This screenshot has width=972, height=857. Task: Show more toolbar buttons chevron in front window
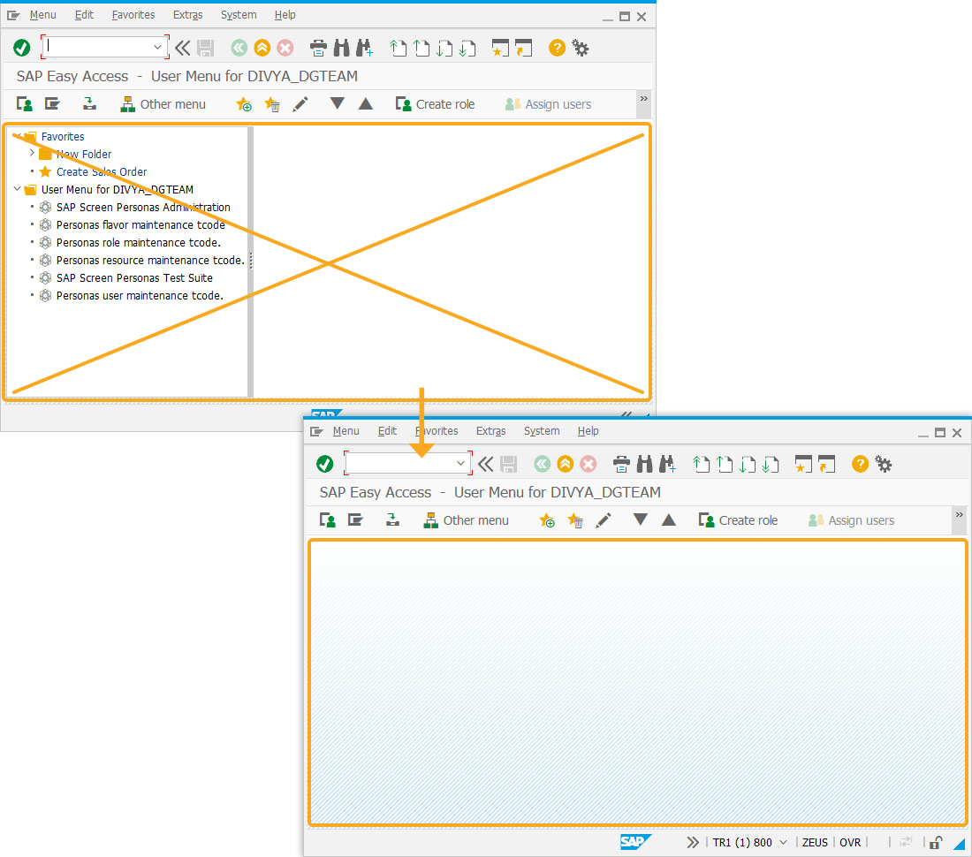959,515
